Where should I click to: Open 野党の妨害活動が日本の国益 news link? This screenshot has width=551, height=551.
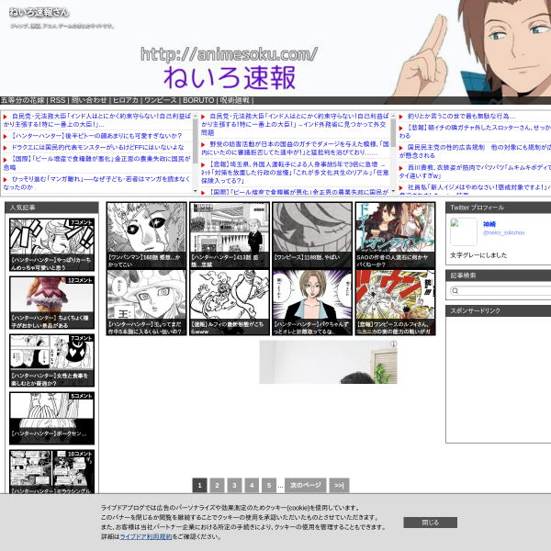295,148
